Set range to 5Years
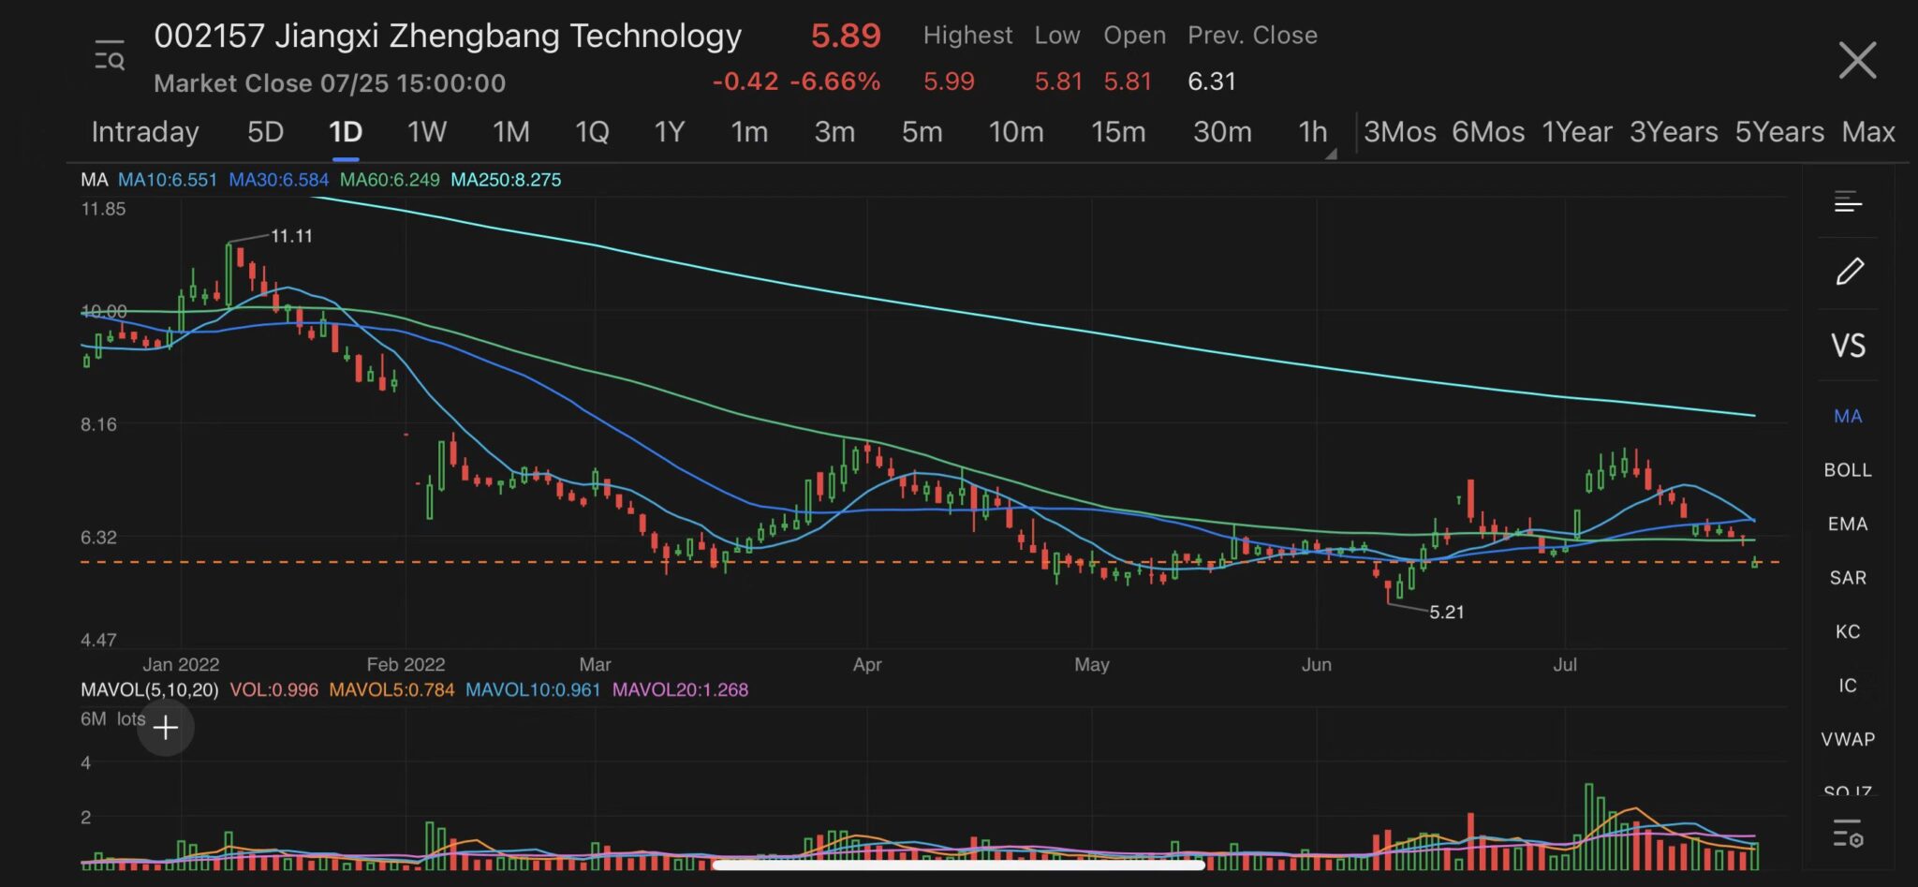The image size is (1918, 887). pyautogui.click(x=1779, y=132)
